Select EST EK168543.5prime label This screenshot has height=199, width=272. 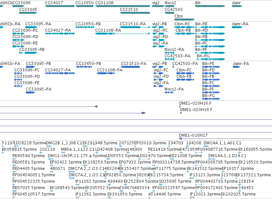point(67,187)
